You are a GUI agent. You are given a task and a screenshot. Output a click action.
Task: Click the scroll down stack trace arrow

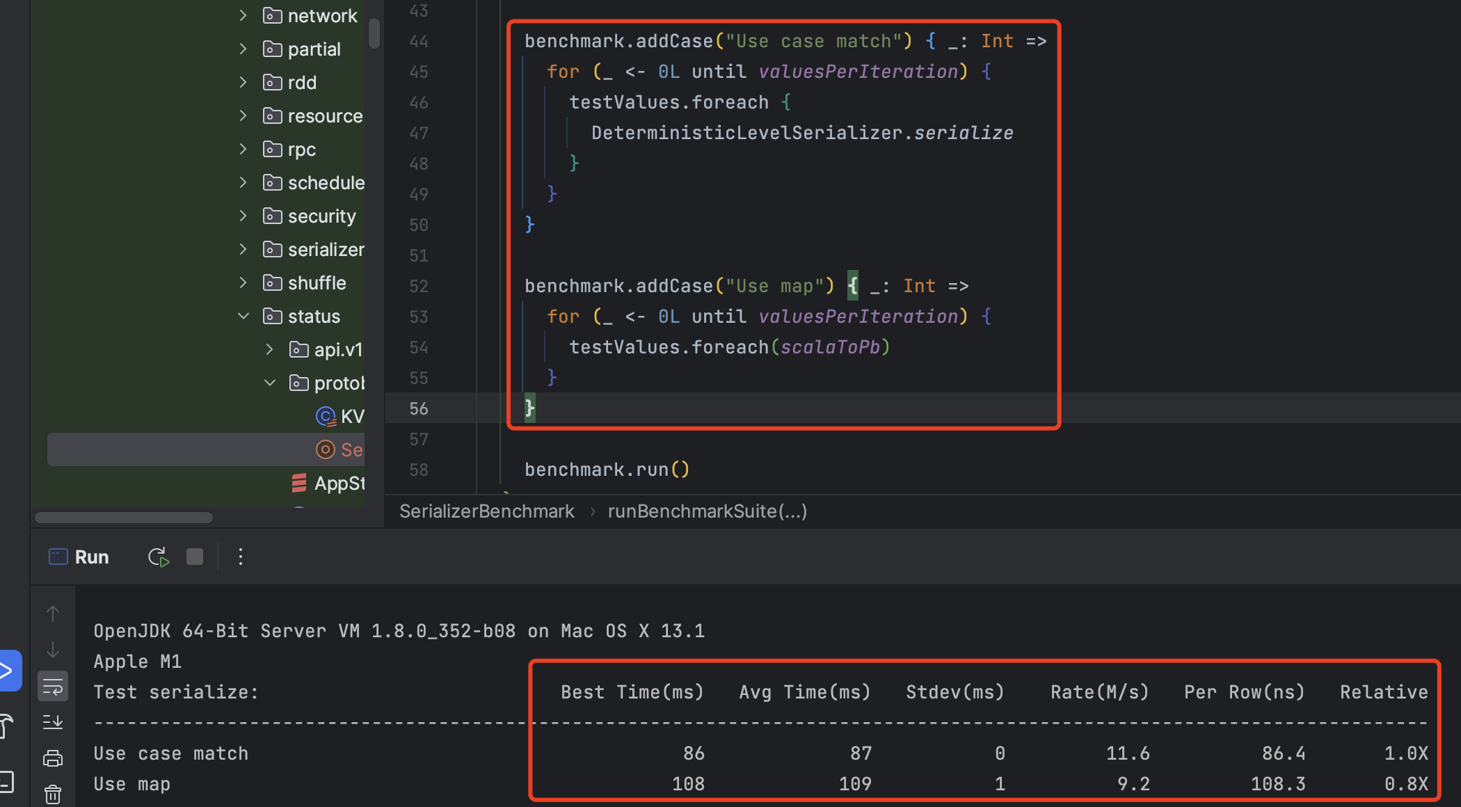53,650
